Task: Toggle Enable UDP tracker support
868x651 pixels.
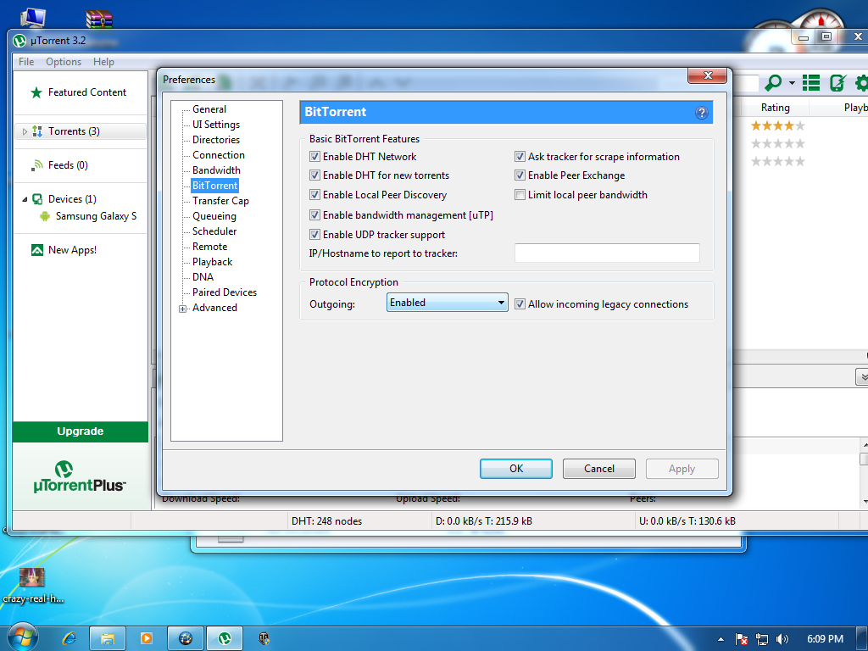Action: coord(314,235)
